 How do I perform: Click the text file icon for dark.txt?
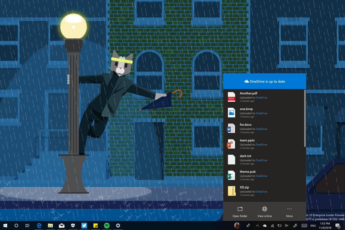pyautogui.click(x=231, y=159)
